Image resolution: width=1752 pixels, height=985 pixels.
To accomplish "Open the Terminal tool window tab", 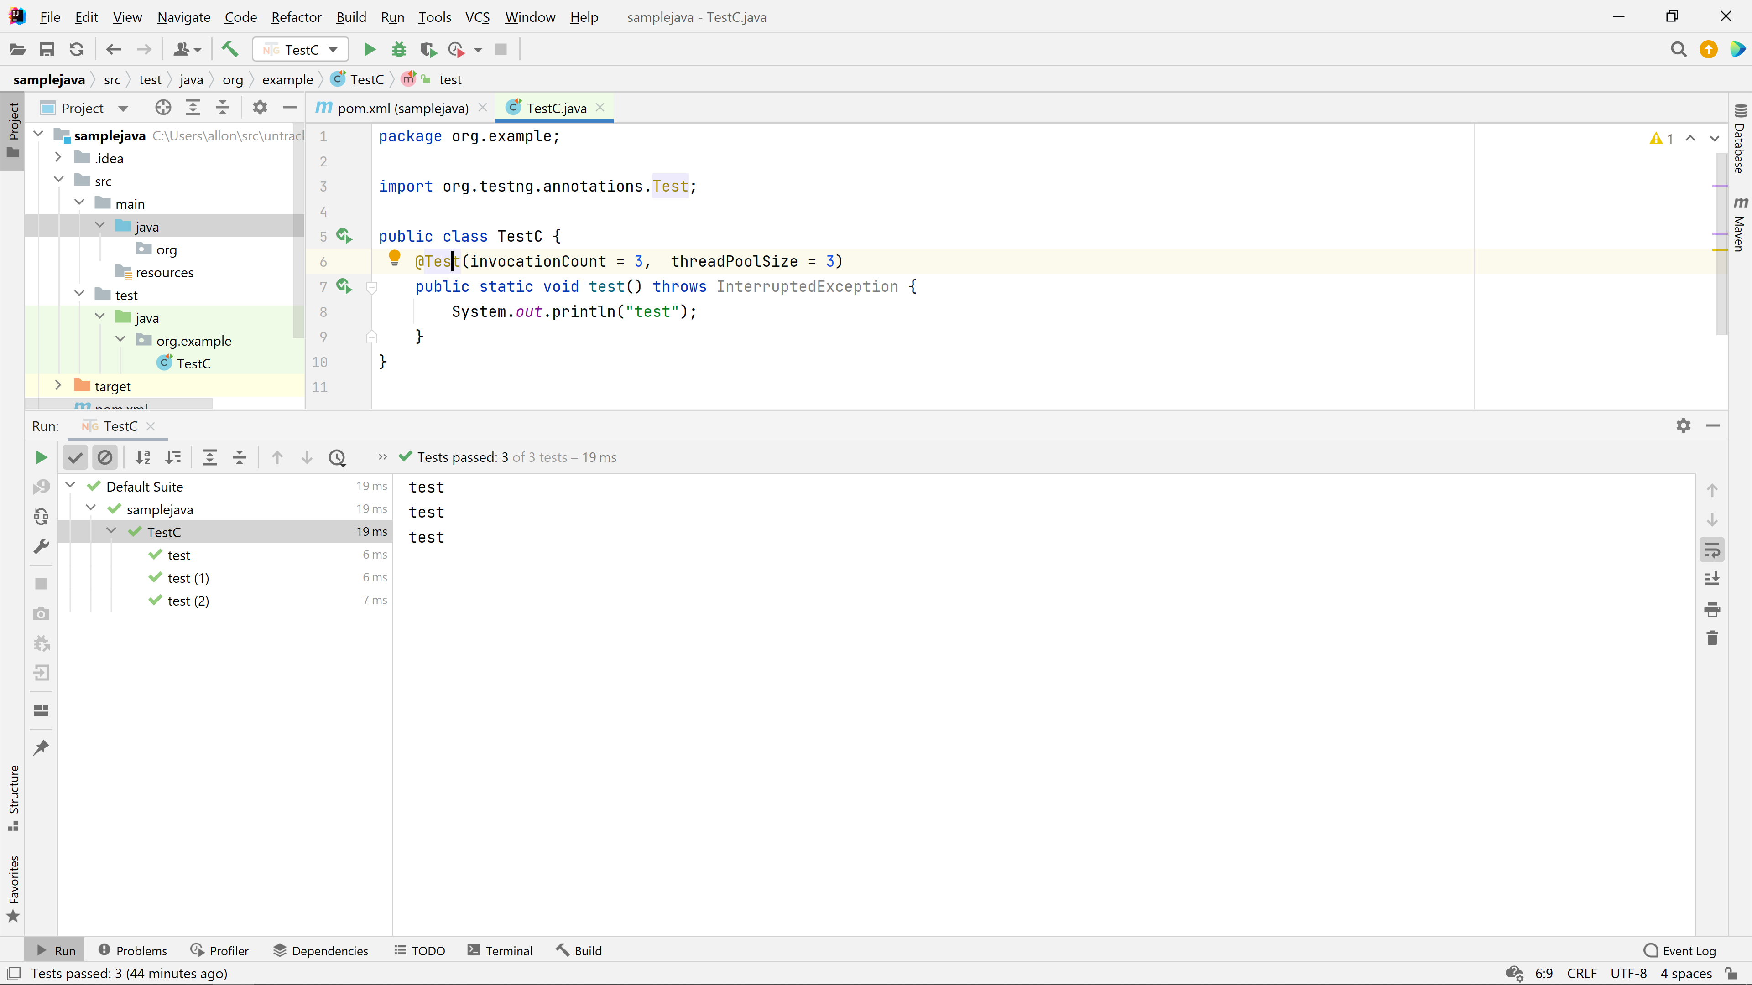I will (500, 950).
